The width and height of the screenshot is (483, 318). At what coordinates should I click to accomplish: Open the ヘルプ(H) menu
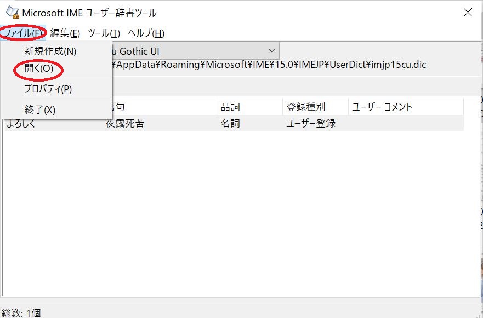[146, 33]
